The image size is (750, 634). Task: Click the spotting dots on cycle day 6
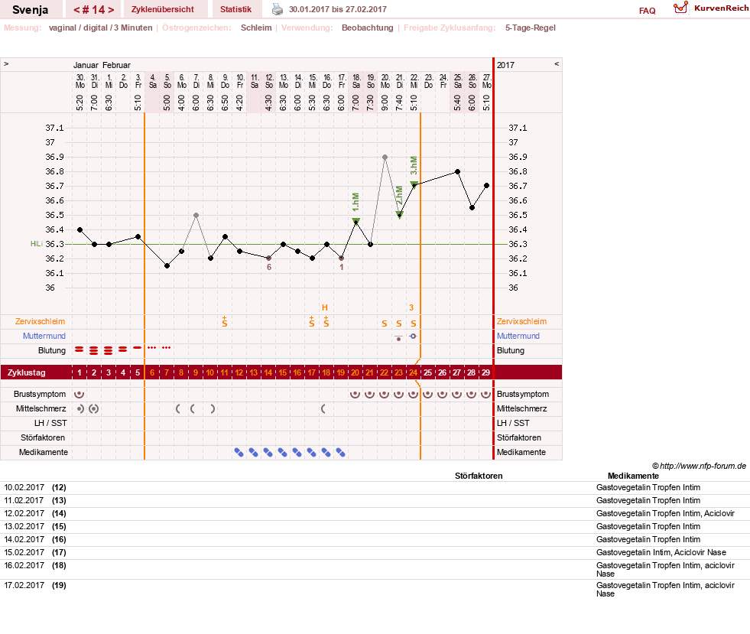[x=152, y=347]
